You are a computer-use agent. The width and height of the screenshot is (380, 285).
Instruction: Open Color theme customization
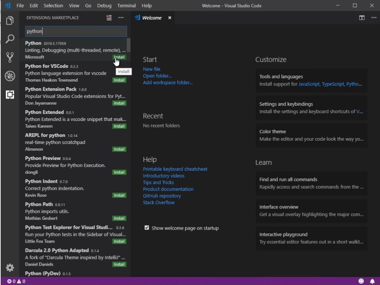coord(311,135)
